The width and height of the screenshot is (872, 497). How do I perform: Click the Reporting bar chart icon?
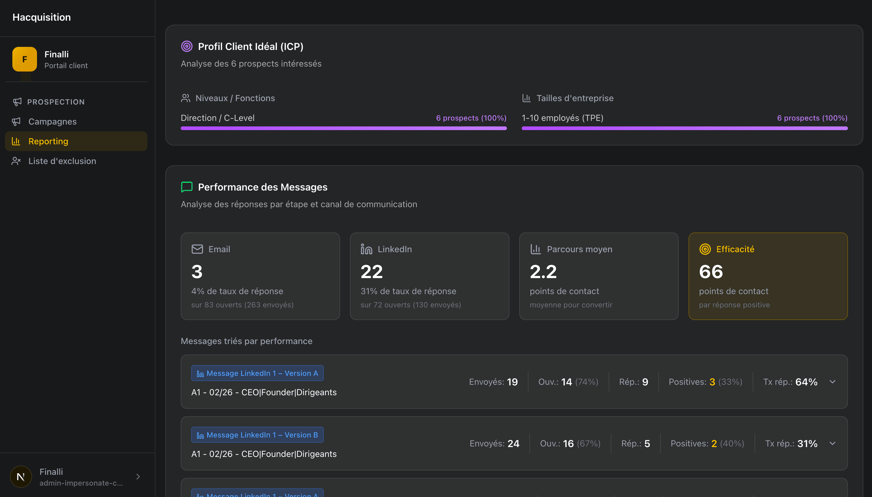[16, 141]
